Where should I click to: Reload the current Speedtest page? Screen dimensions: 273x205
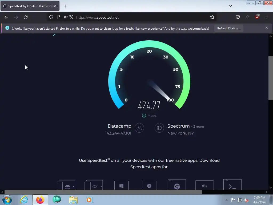click(26, 17)
